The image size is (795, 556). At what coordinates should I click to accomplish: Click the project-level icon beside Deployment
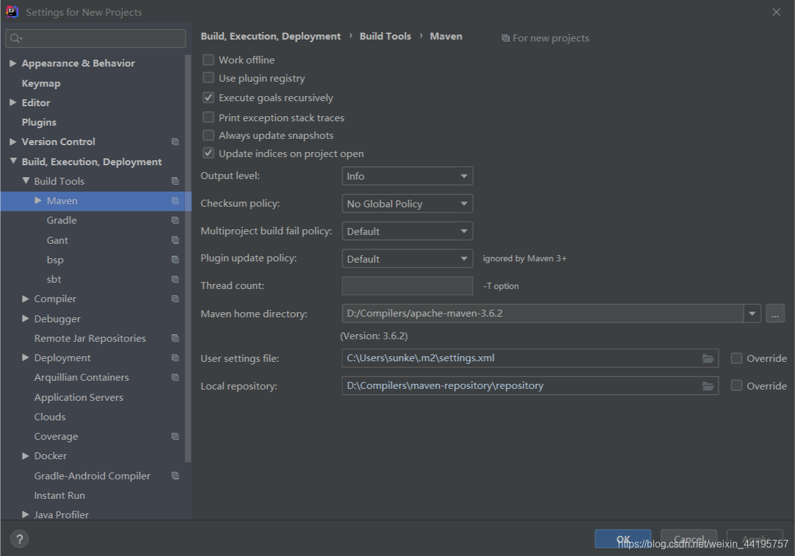tap(175, 358)
